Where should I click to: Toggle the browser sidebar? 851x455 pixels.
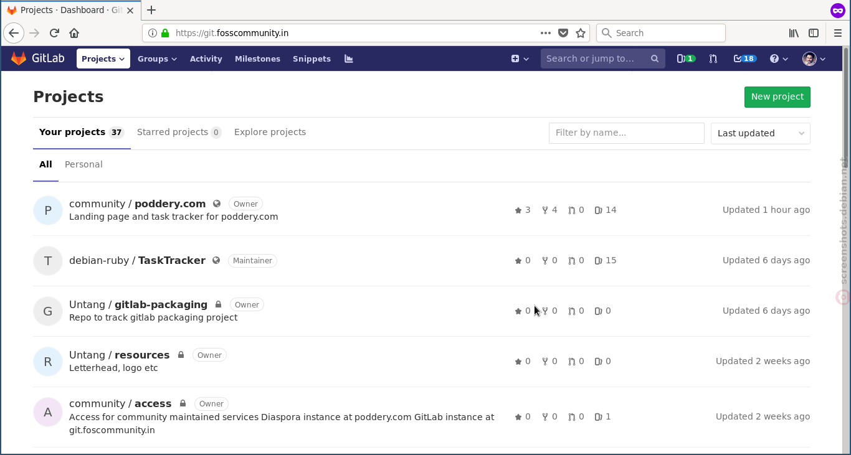[x=814, y=33]
